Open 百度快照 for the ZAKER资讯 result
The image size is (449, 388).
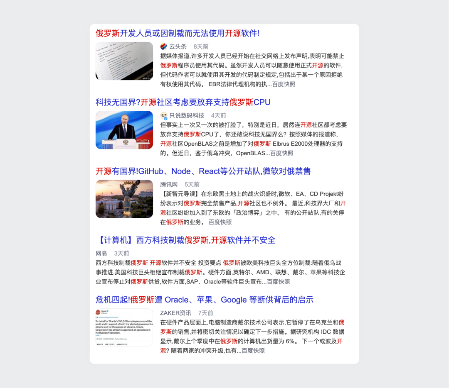tap(253, 351)
